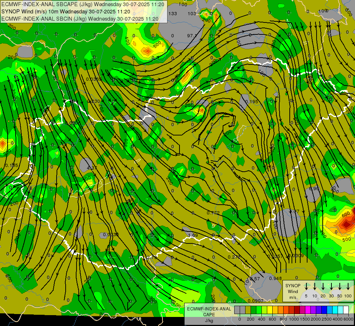Image resolution: width=355 pixels, height=326 pixels.
Task: Pick the orange-red swatch right of 800 tick
Action: 286,310
